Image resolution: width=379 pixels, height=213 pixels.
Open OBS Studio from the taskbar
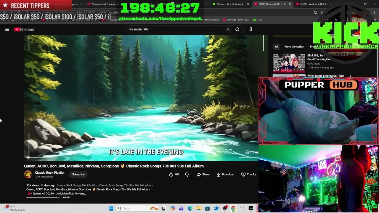(225, 208)
